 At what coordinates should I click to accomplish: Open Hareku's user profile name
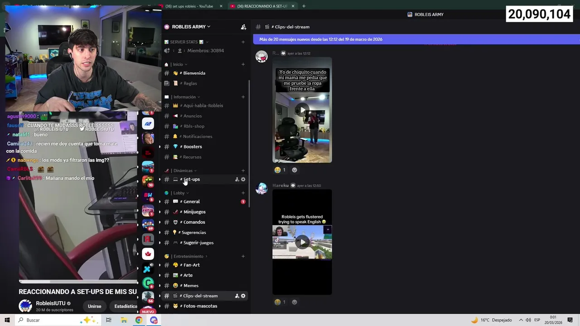(280, 186)
